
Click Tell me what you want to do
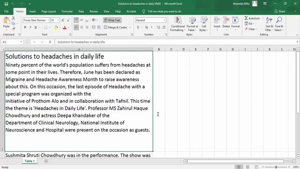[x=165, y=11]
